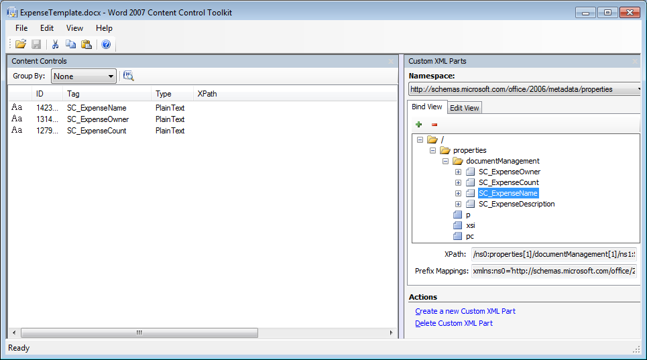The image size is (647, 360).
Task: Click the Save toolbar icon
Action: pos(36,44)
